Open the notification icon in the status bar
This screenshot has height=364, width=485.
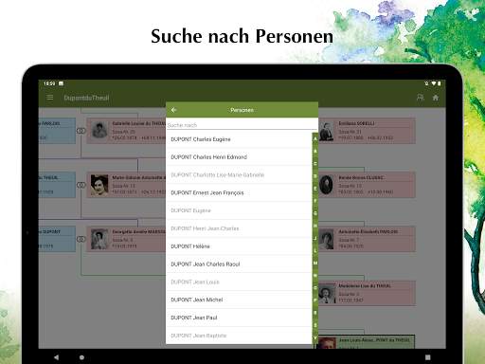click(x=61, y=83)
